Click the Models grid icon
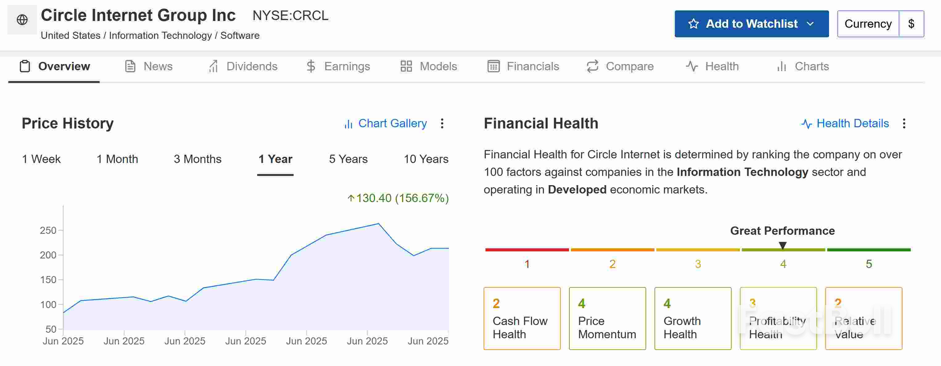The image size is (941, 366). (x=406, y=67)
